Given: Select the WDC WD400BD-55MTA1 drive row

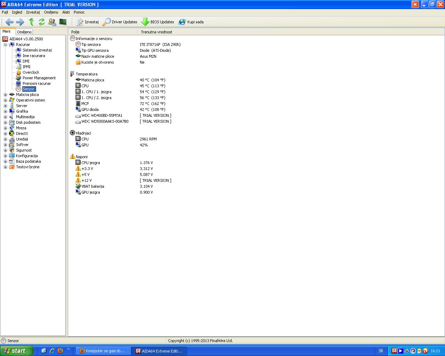Looking at the screenshot, I should point(123,115).
